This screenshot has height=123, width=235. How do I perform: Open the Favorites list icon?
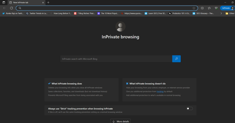pos(209,8)
